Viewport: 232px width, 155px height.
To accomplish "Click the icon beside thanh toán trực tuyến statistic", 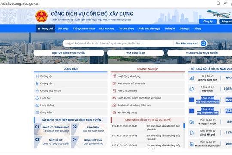I will click(x=192, y=144).
